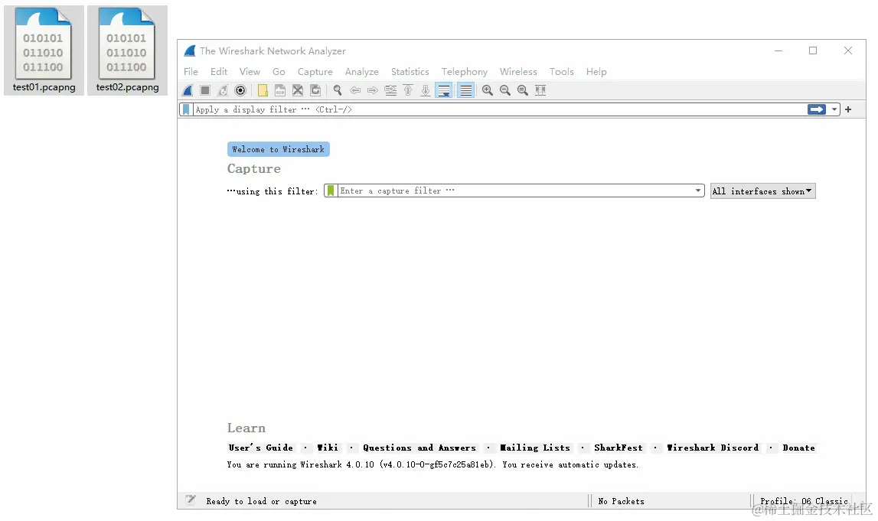Screen dimensions: 878x521
Task: Find a packet with the magnifier icon
Action: click(x=338, y=90)
